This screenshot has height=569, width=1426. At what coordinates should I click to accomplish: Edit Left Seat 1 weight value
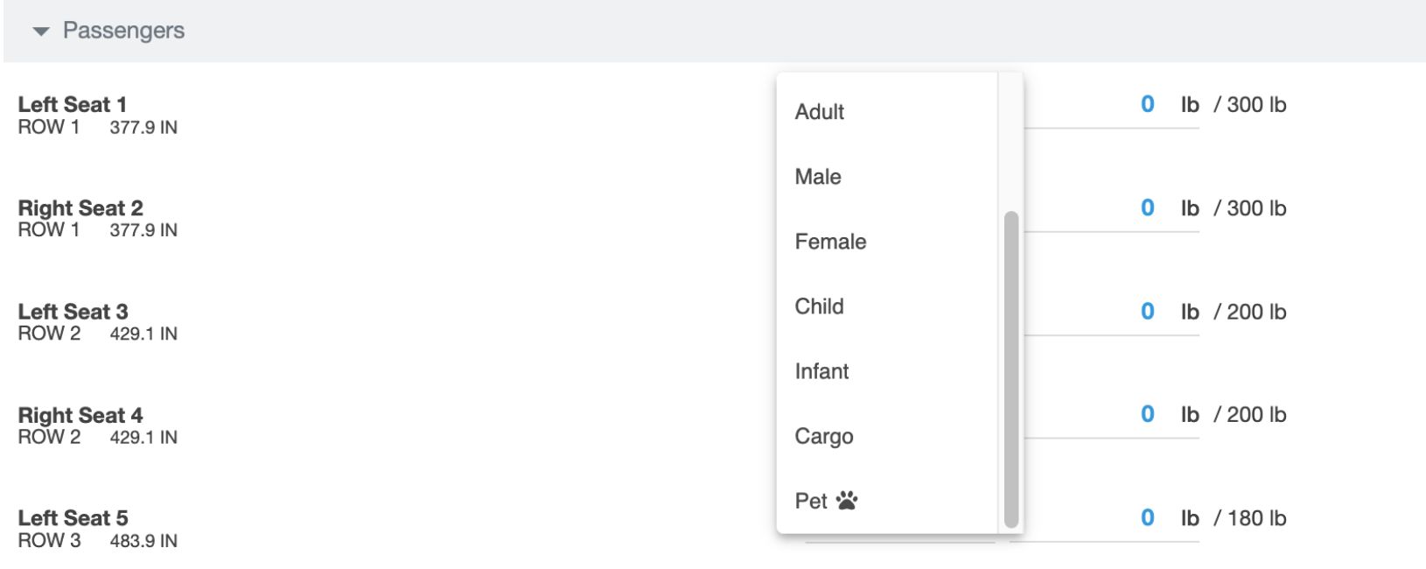(x=1147, y=104)
